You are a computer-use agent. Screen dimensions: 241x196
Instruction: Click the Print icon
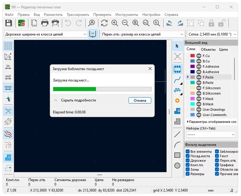click(45, 23)
